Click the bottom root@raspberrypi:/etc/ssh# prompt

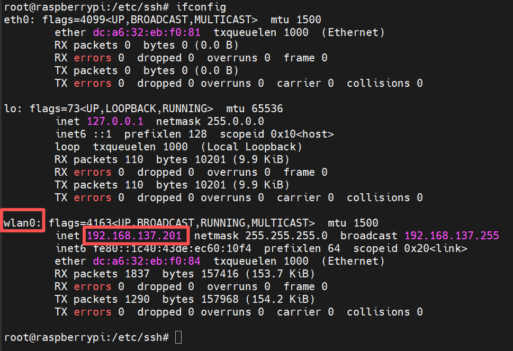[86, 337]
